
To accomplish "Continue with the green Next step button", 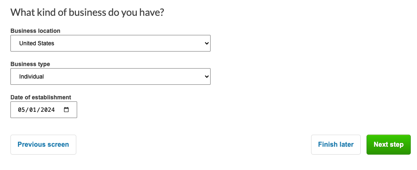I will click(389, 145).
